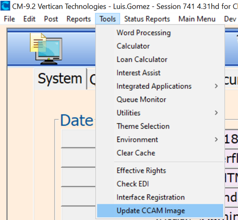
Task: Launch the Calculator tool
Action: [x=160, y=46]
